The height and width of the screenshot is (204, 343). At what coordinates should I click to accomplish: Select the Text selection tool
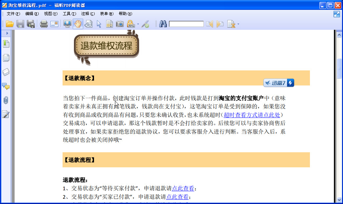click(109, 24)
